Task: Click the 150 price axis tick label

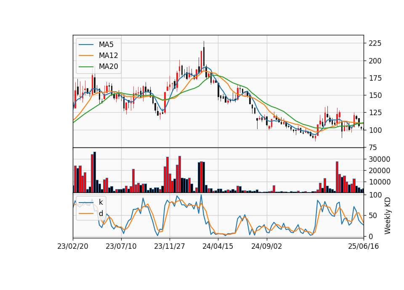Action: pos(375,95)
